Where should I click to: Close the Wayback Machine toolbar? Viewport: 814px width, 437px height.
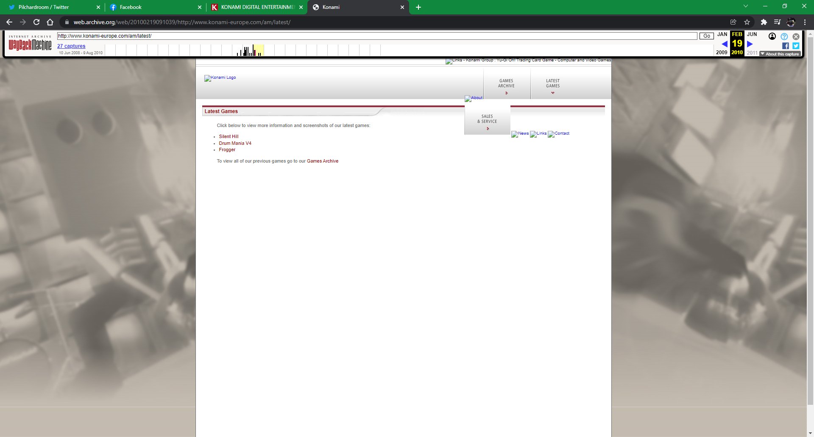pos(796,36)
